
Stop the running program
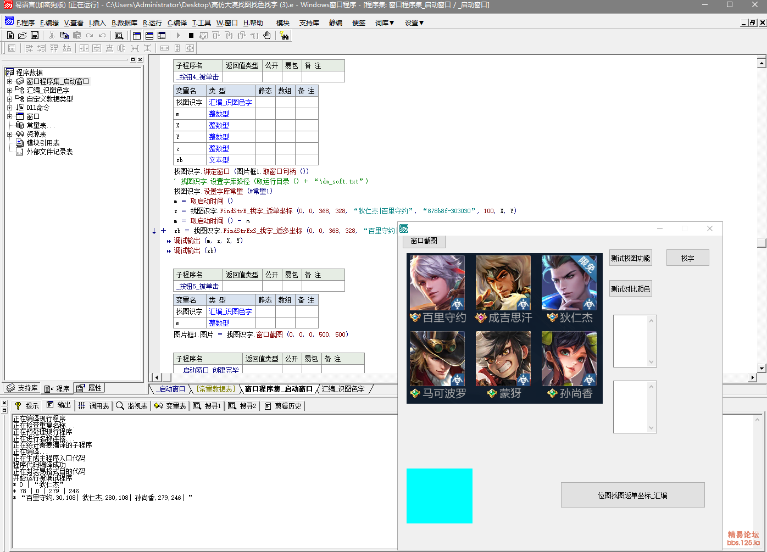(x=191, y=35)
